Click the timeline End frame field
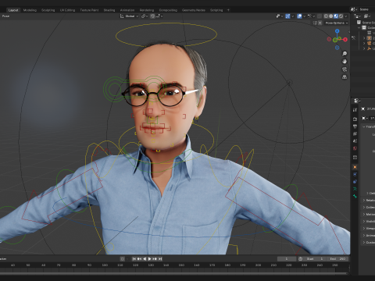This screenshot has height=281, width=375. [337, 259]
